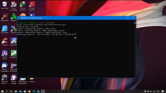Open ESET Banking & Payment shortcut

23,81
